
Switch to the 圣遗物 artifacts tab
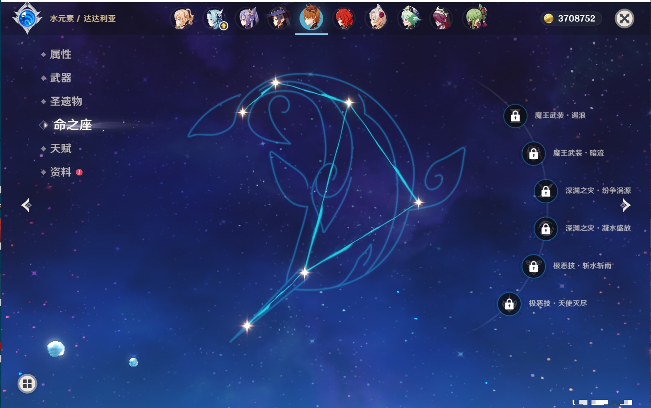point(66,101)
